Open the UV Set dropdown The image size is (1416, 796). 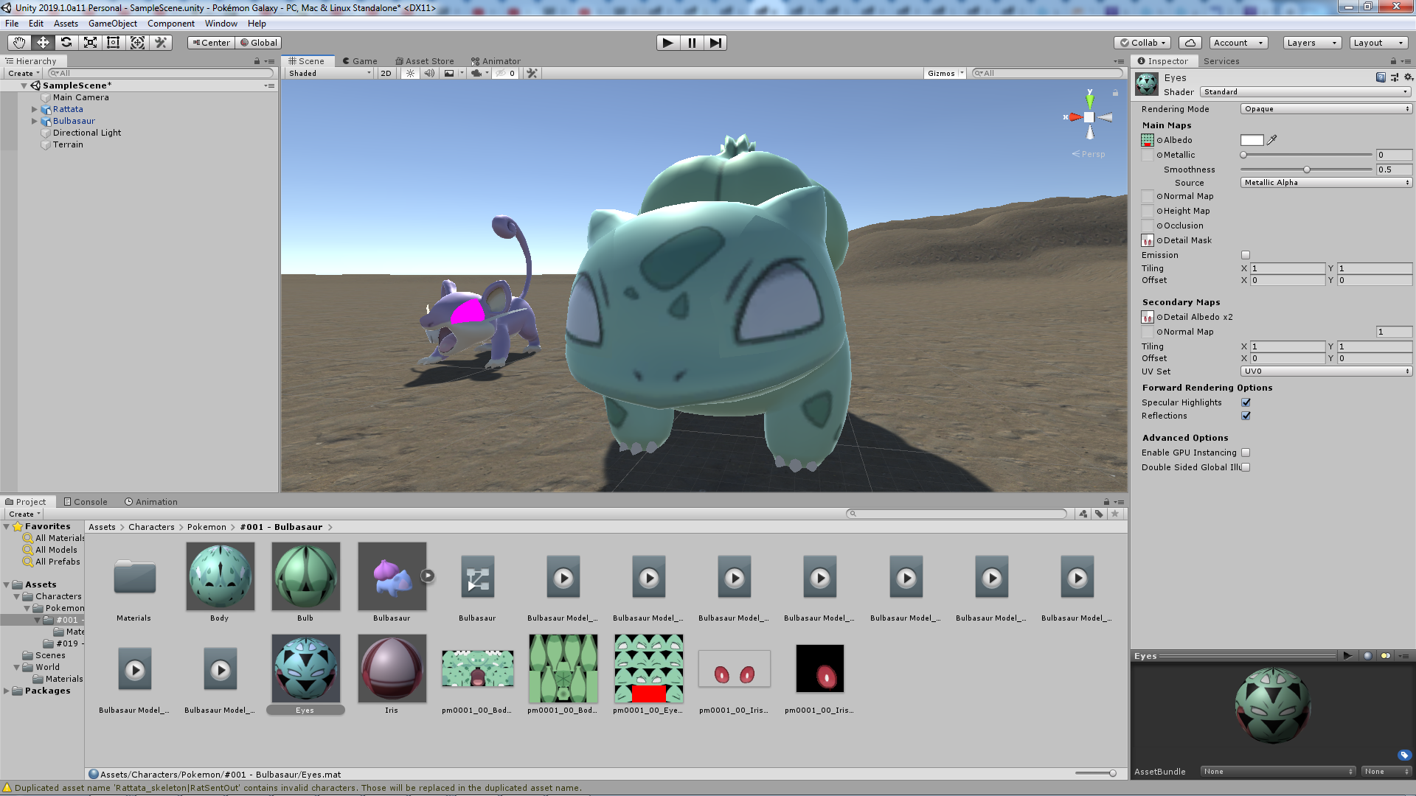pos(1326,371)
